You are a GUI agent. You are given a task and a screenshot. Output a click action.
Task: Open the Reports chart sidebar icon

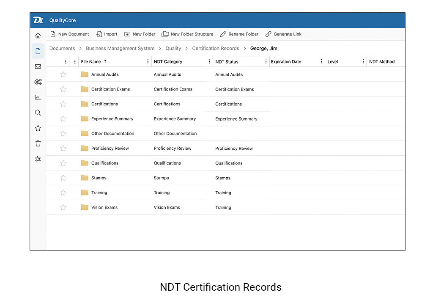tap(38, 97)
